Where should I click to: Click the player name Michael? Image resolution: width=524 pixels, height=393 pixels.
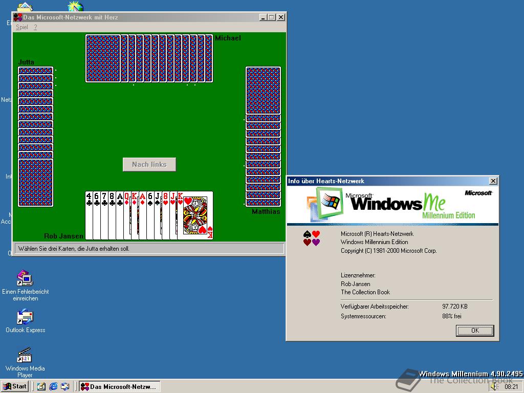click(x=228, y=38)
